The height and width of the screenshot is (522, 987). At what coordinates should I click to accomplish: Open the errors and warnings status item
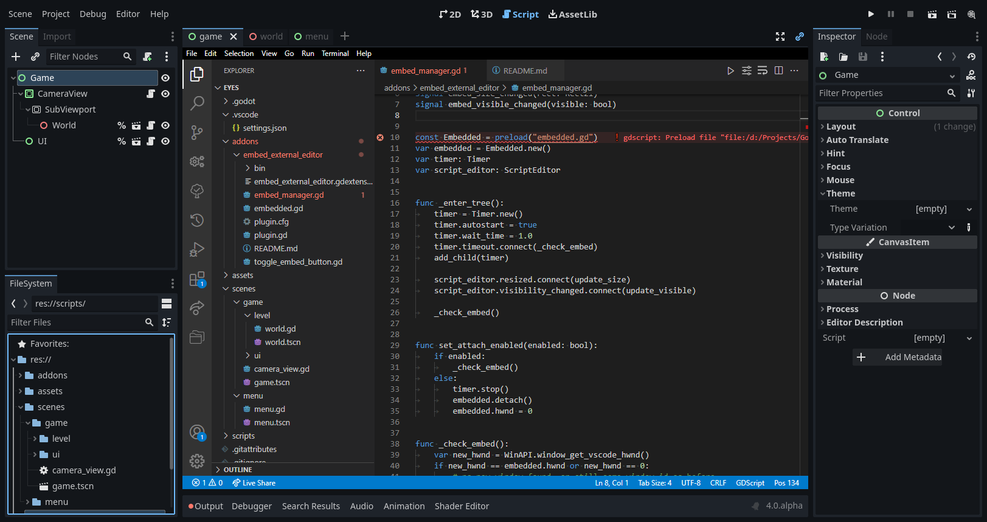click(207, 483)
